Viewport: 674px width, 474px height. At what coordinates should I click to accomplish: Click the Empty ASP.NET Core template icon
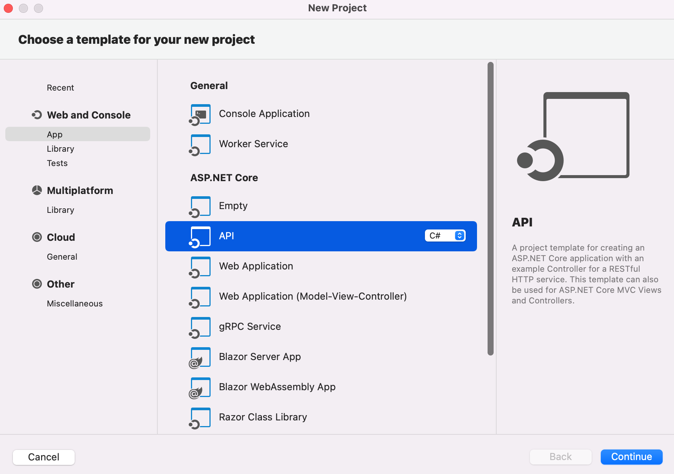[x=200, y=207]
